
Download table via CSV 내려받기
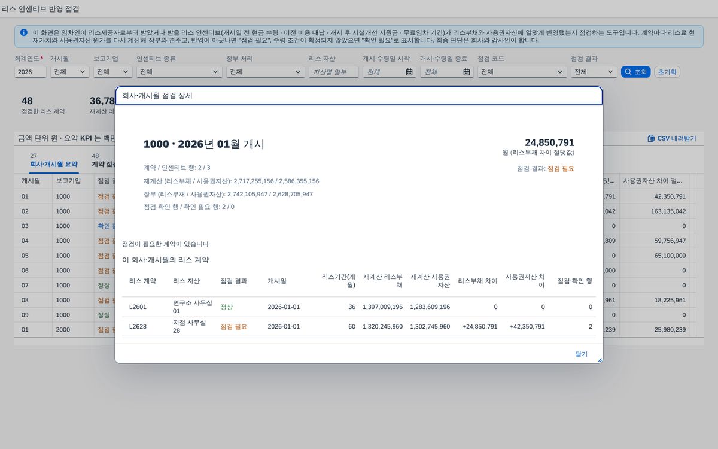coord(672,138)
